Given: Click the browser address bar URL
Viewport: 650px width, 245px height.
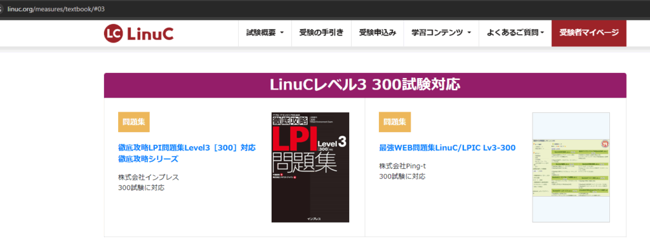Looking at the screenshot, I should tap(56, 9).
